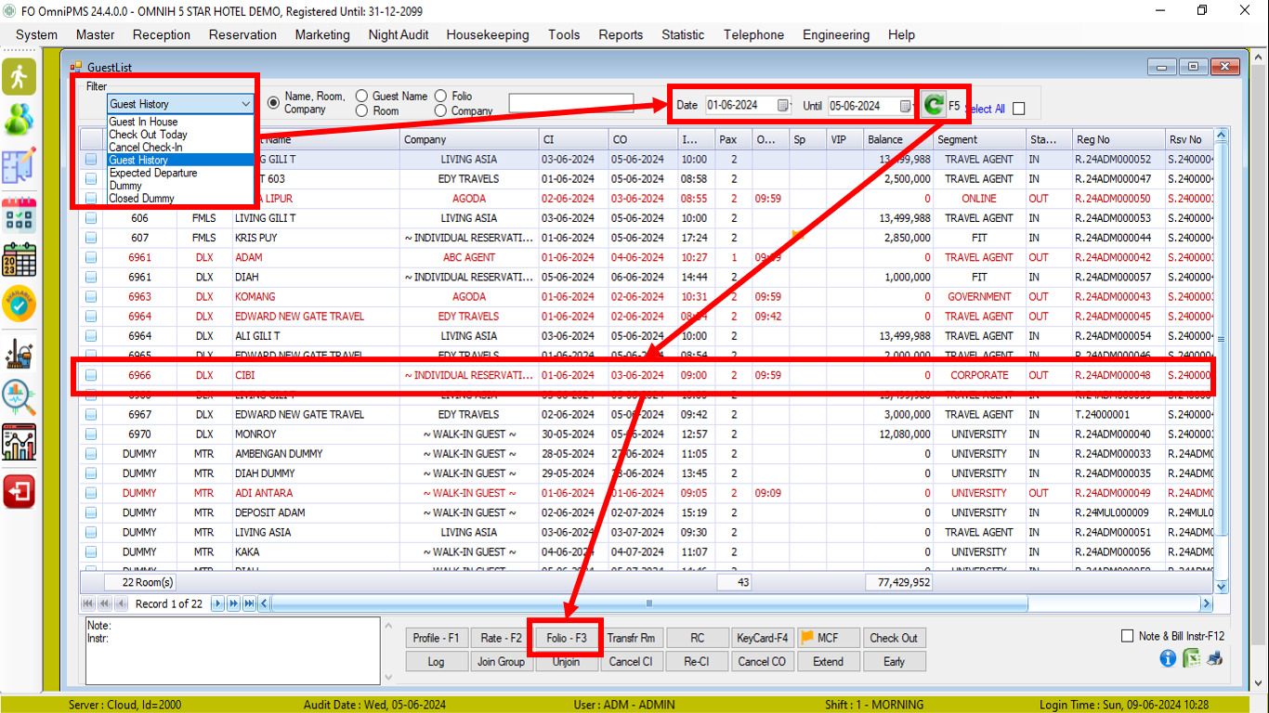Screen dimensions: 1269x713
Task: Select the Room radio button
Action: (362, 110)
